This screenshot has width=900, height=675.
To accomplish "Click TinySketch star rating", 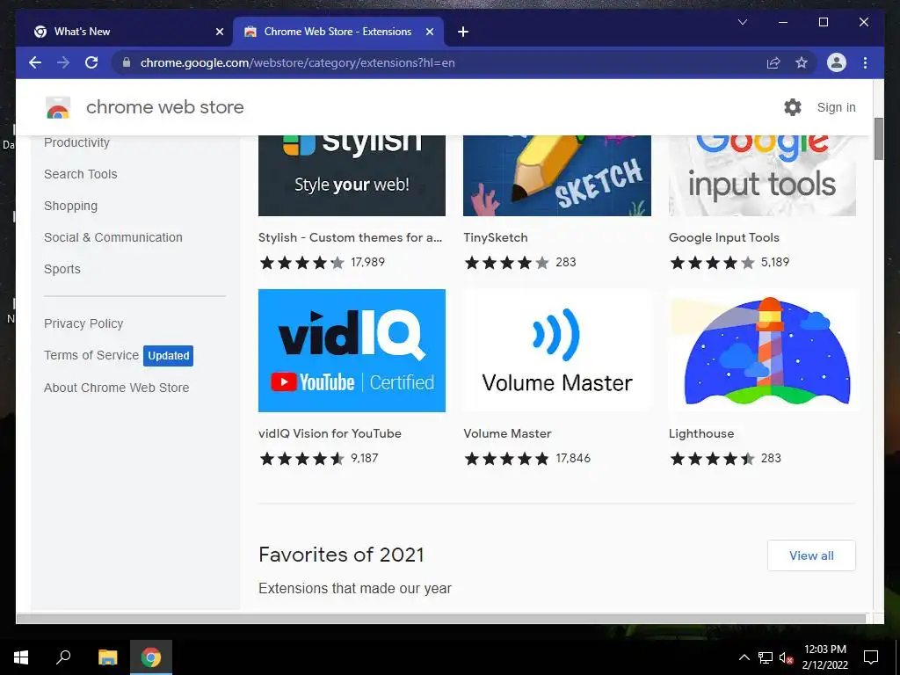I will pos(507,263).
